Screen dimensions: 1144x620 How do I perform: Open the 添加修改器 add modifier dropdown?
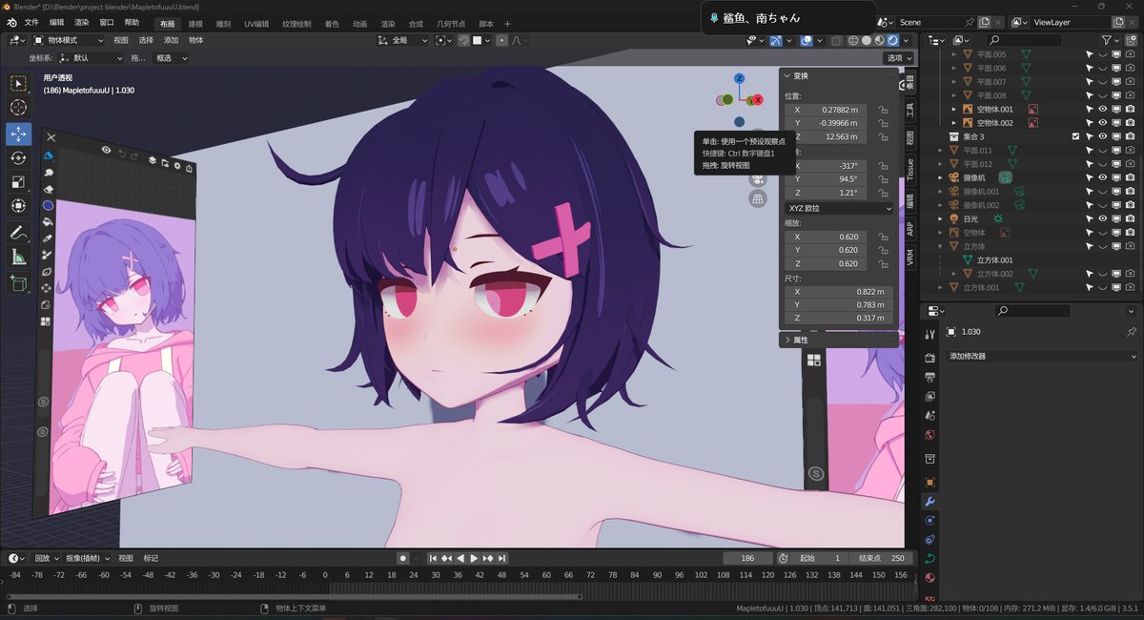[x=1042, y=356]
